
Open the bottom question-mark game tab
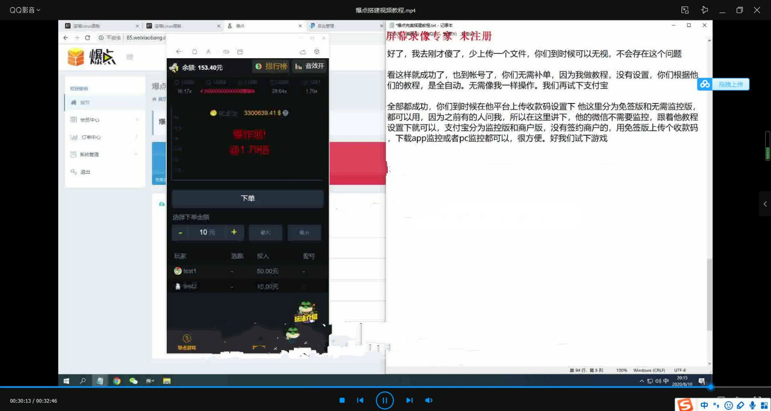(x=187, y=341)
